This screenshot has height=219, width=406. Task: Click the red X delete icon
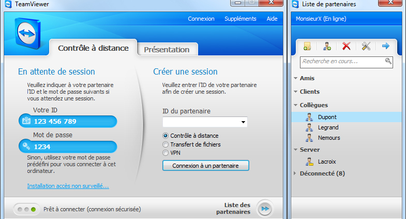coord(346,46)
